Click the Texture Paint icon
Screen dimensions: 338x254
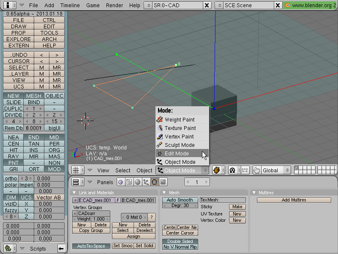pyautogui.click(x=160, y=128)
